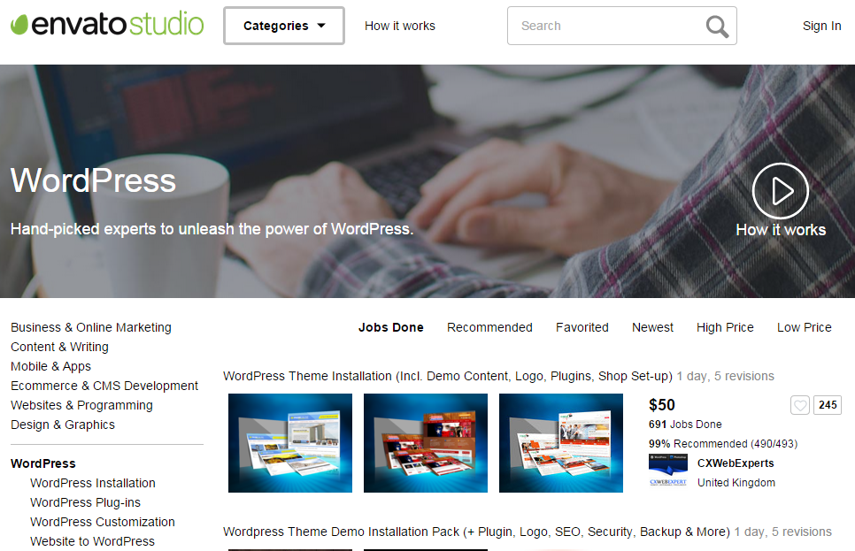View second red-themed service thumbnail
Screen dimensions: 855x551
point(426,443)
